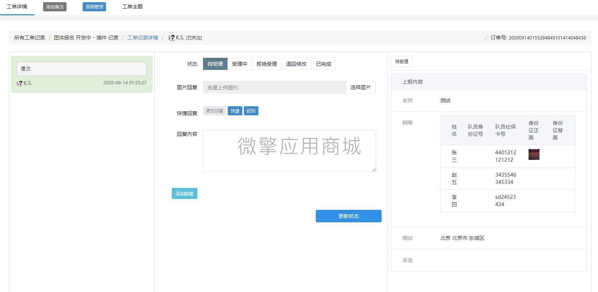The width and height of the screenshot is (598, 292).
Task: Click the 提交 record field
Action: pos(82,69)
